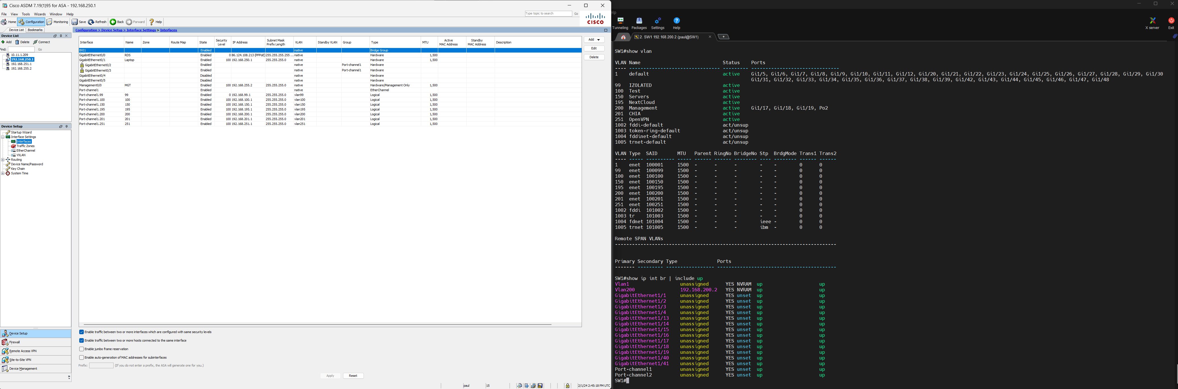Sort table by the IP Address column
Screen dimensions: 1178x389
point(248,43)
